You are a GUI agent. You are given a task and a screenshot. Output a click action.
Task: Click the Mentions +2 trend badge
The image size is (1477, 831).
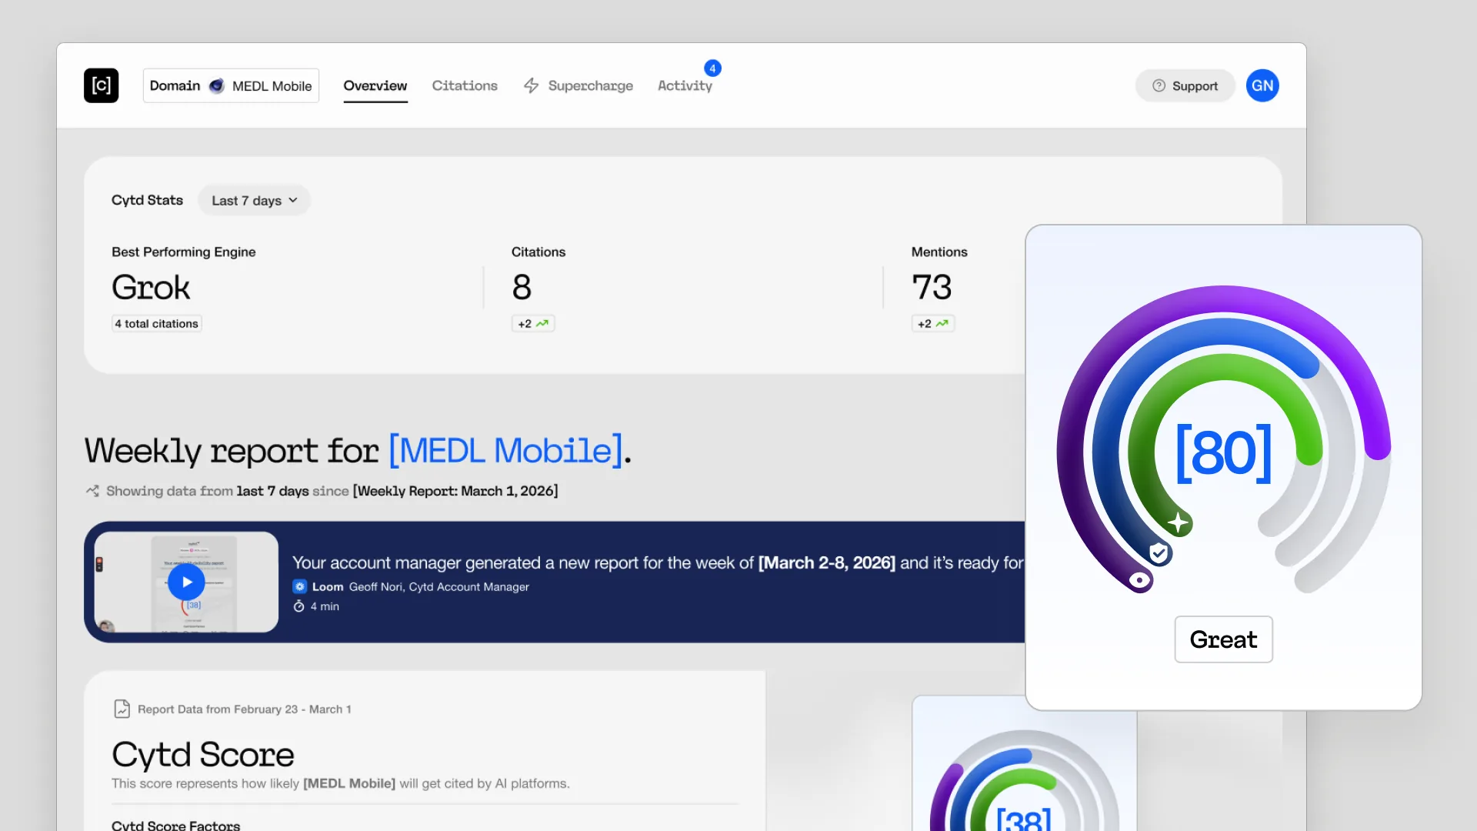933,323
